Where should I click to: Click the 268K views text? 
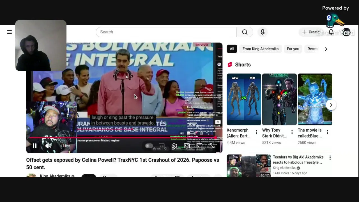click(307, 143)
